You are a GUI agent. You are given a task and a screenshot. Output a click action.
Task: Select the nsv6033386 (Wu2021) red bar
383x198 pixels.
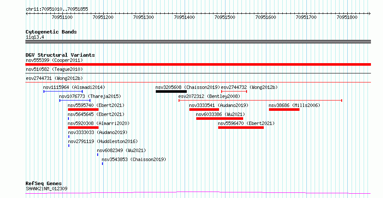219,119
